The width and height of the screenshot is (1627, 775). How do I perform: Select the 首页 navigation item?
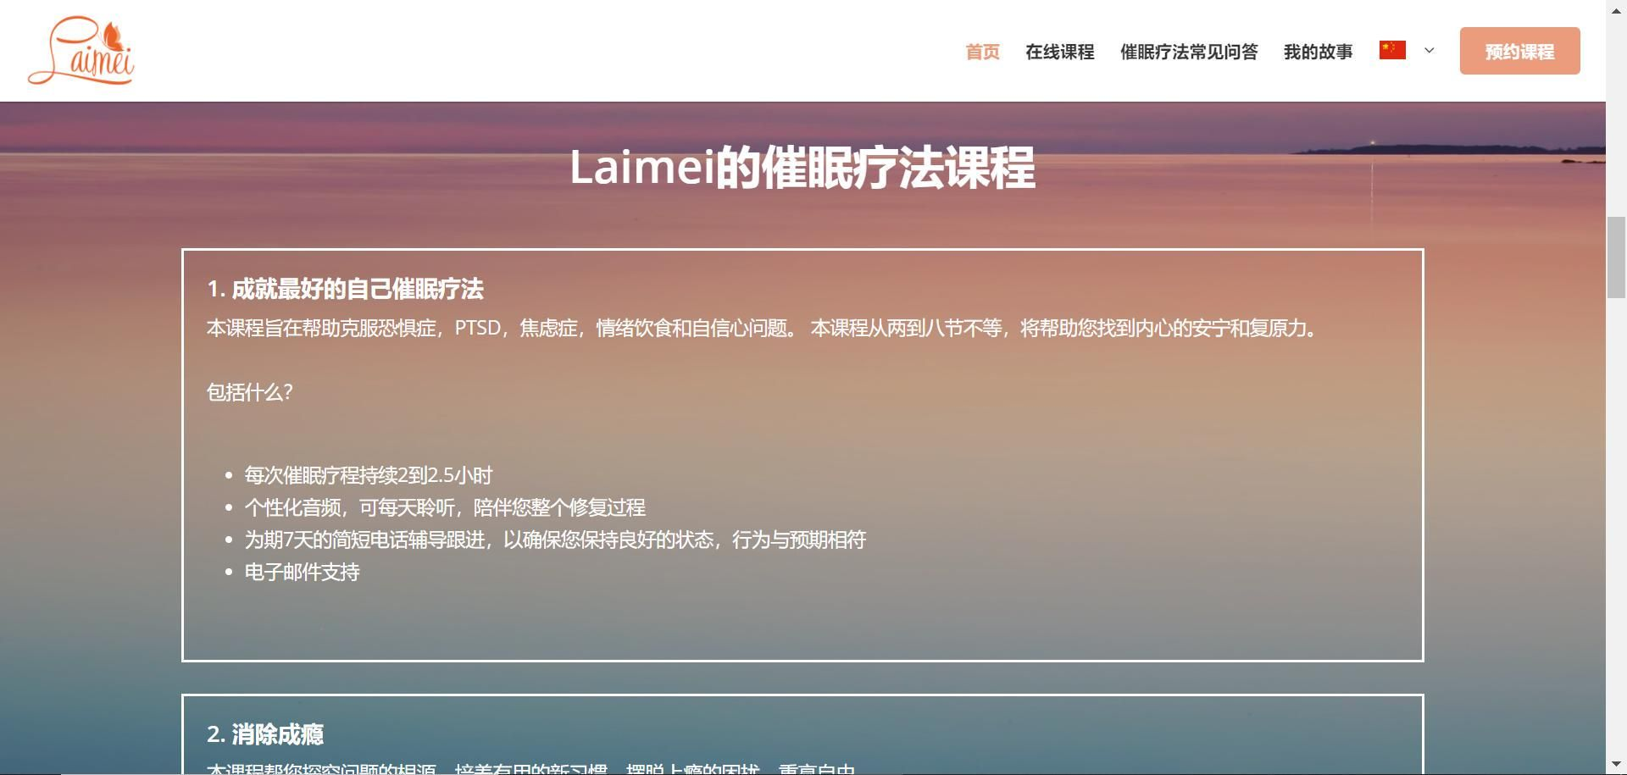click(981, 51)
